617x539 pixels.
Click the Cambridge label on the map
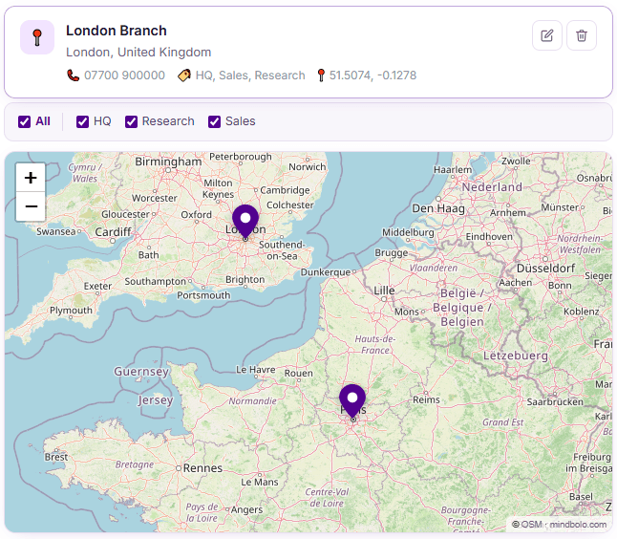(285, 190)
